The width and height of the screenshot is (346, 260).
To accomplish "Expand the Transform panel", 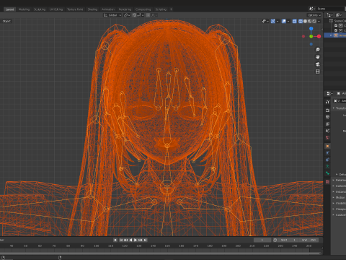I will click(340, 108).
